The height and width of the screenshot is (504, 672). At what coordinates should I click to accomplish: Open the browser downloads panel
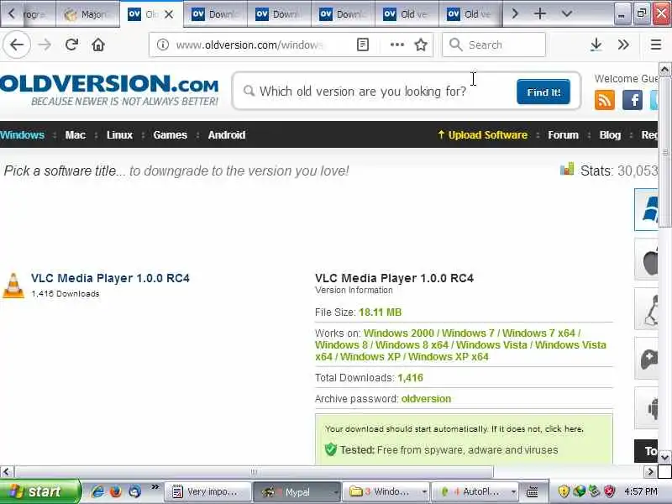click(596, 45)
